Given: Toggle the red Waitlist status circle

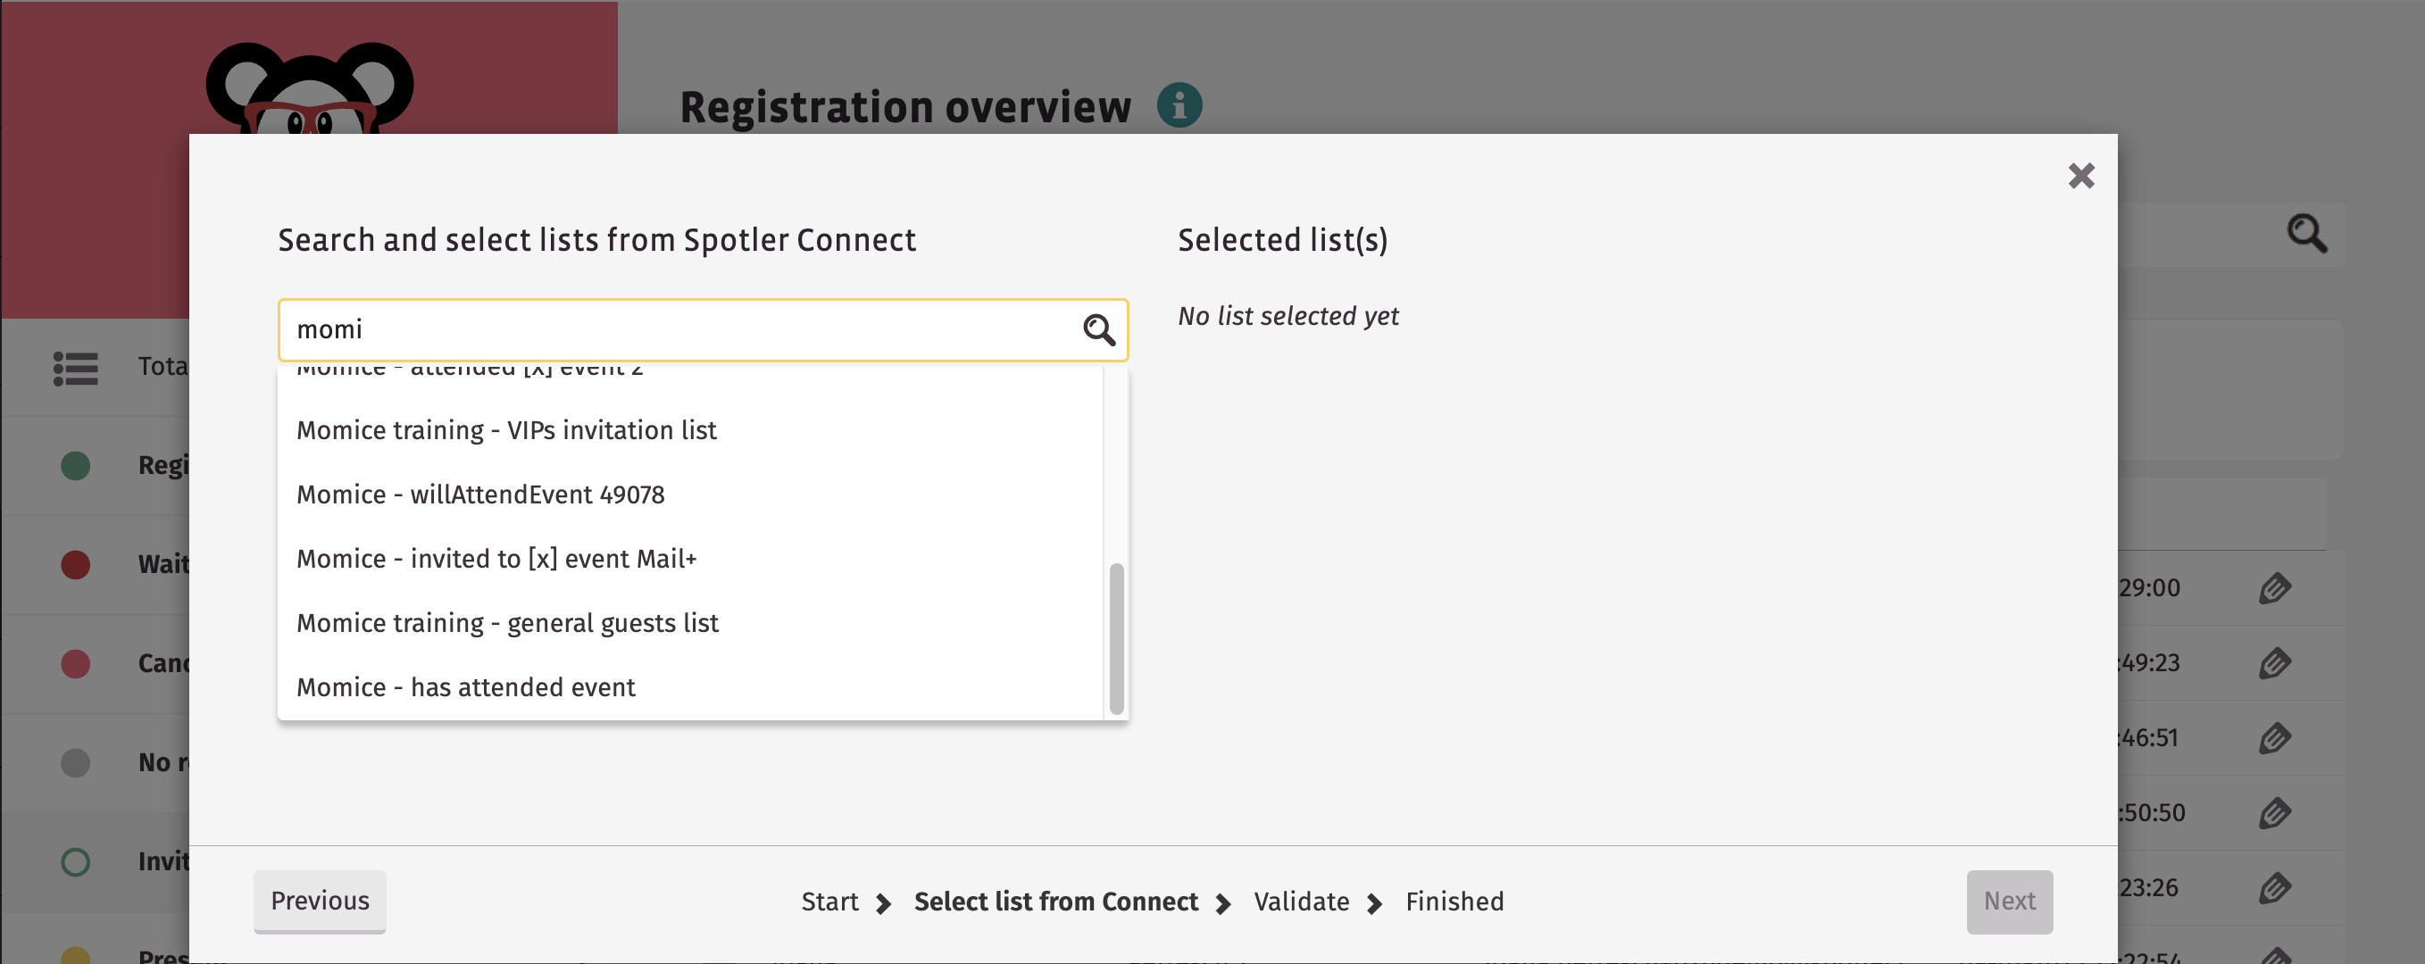Looking at the screenshot, I should (x=76, y=565).
